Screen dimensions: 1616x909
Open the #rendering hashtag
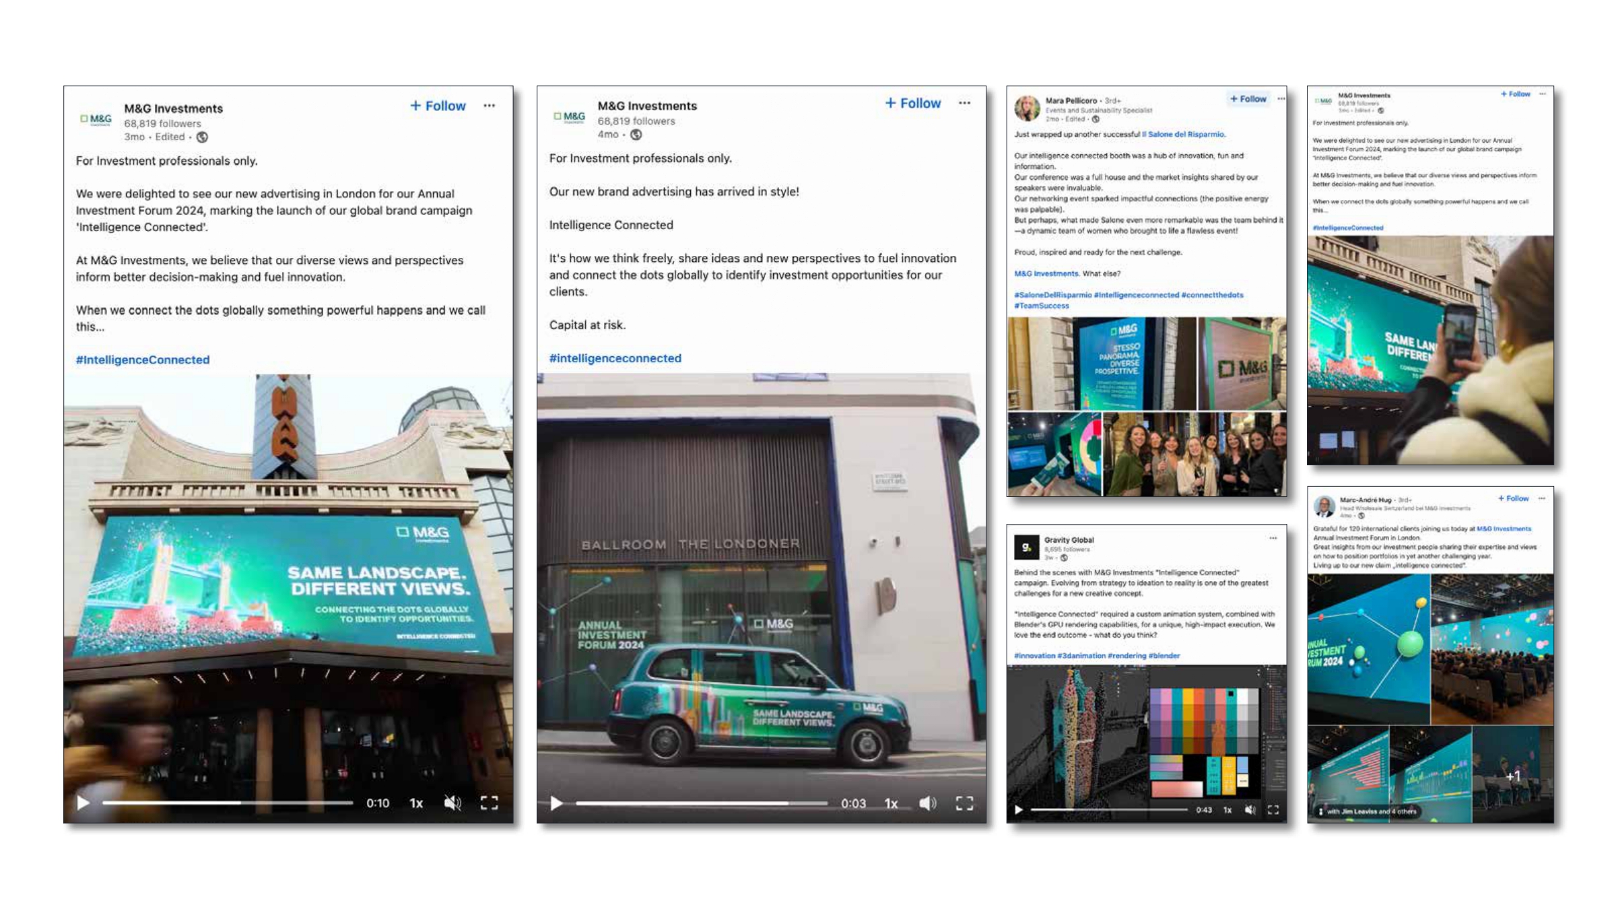(x=1127, y=656)
